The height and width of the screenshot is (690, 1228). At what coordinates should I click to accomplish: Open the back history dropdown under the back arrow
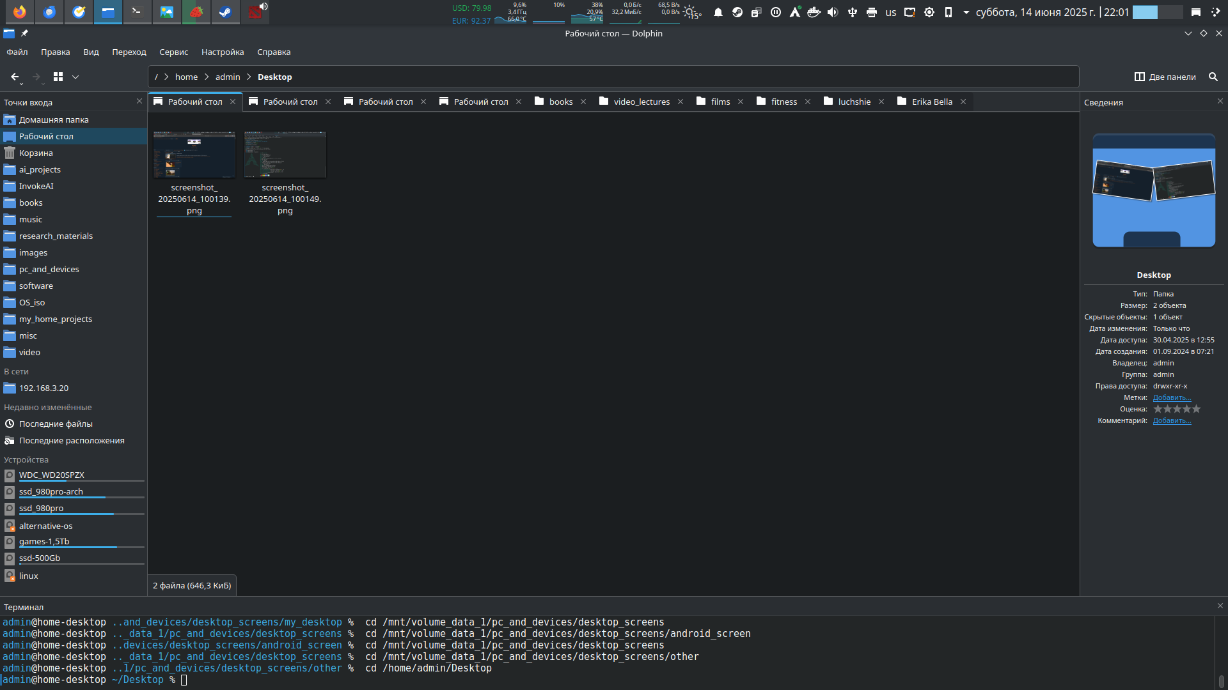tap(21, 84)
